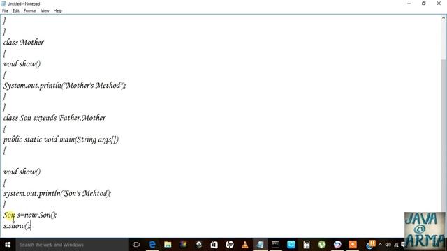Open the round blue globe app in taskbar

[337, 245]
